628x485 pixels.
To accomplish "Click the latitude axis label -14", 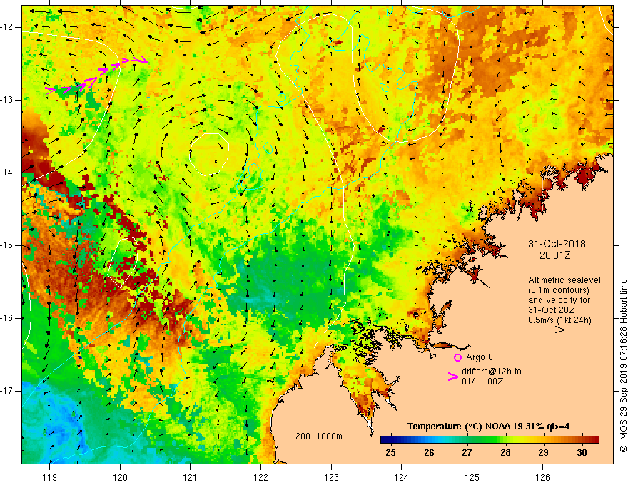I will tap(7, 173).
